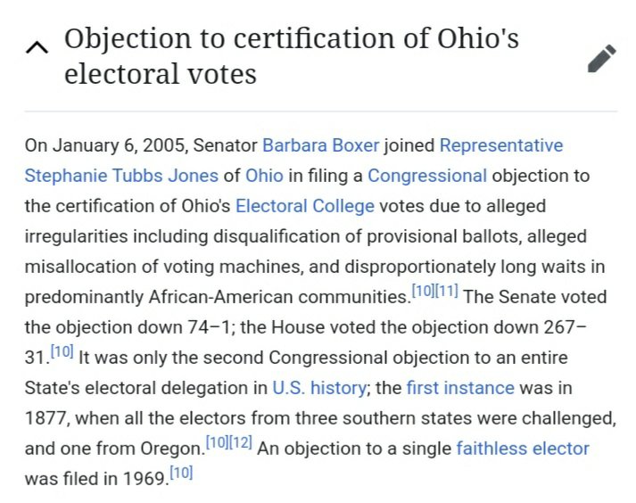636x503 pixels.
Task: Click the pencil edit section icon
Action: [602, 59]
